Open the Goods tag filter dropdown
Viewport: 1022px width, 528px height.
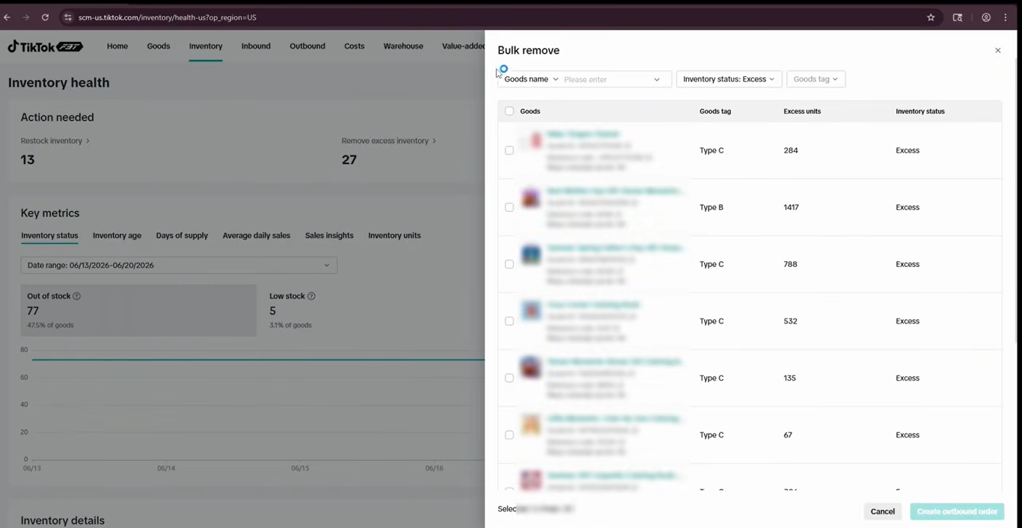point(816,79)
